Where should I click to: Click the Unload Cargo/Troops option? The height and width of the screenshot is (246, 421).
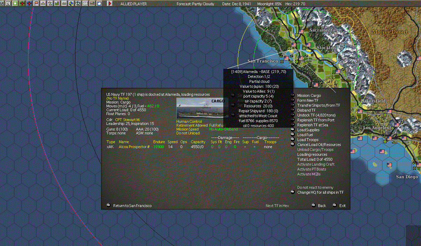tap(315, 149)
